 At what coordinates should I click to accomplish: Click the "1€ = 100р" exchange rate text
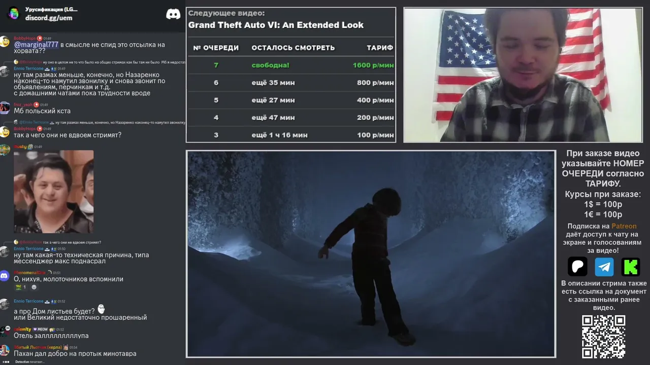click(x=603, y=214)
